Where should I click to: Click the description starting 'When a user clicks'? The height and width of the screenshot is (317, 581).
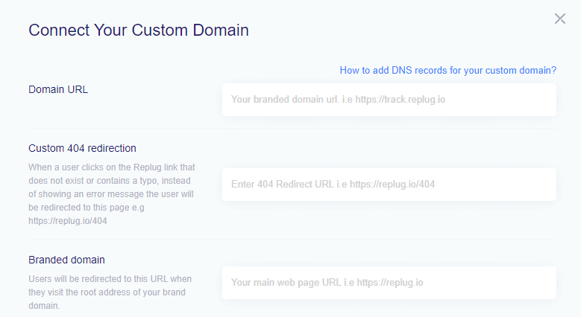click(112, 194)
